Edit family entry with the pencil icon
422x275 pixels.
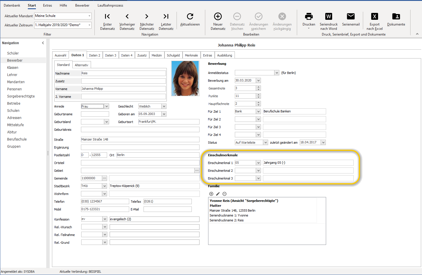pos(218,194)
